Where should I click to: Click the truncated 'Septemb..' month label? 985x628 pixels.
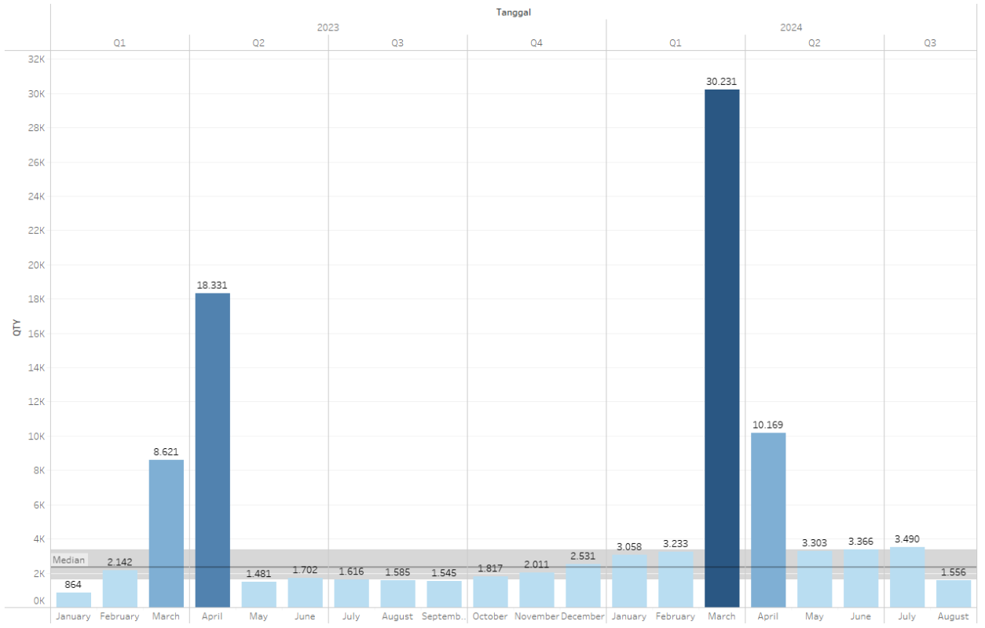[444, 617]
